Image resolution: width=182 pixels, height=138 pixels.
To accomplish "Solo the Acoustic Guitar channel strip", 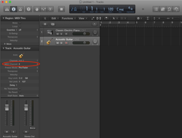I will click(x=13, y=132).
